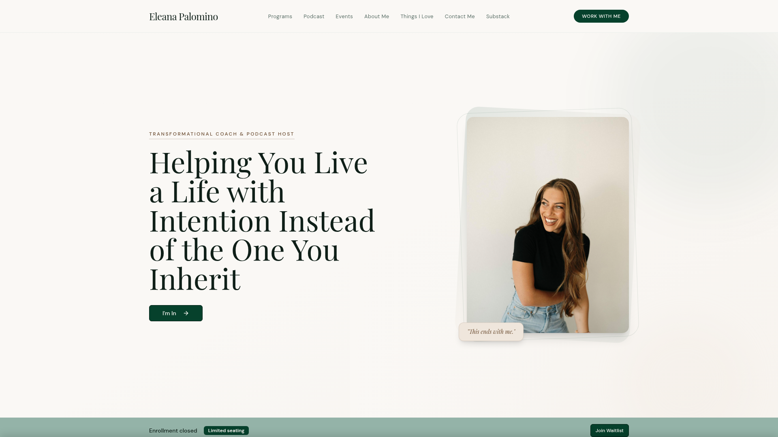Click the arrow icon in I'm In button
778x437 pixels.
[x=186, y=313]
